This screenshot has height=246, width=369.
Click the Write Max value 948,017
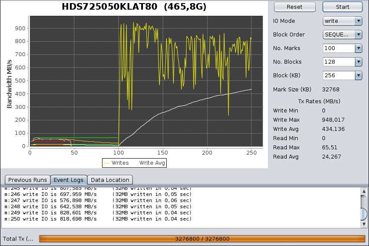333,120
